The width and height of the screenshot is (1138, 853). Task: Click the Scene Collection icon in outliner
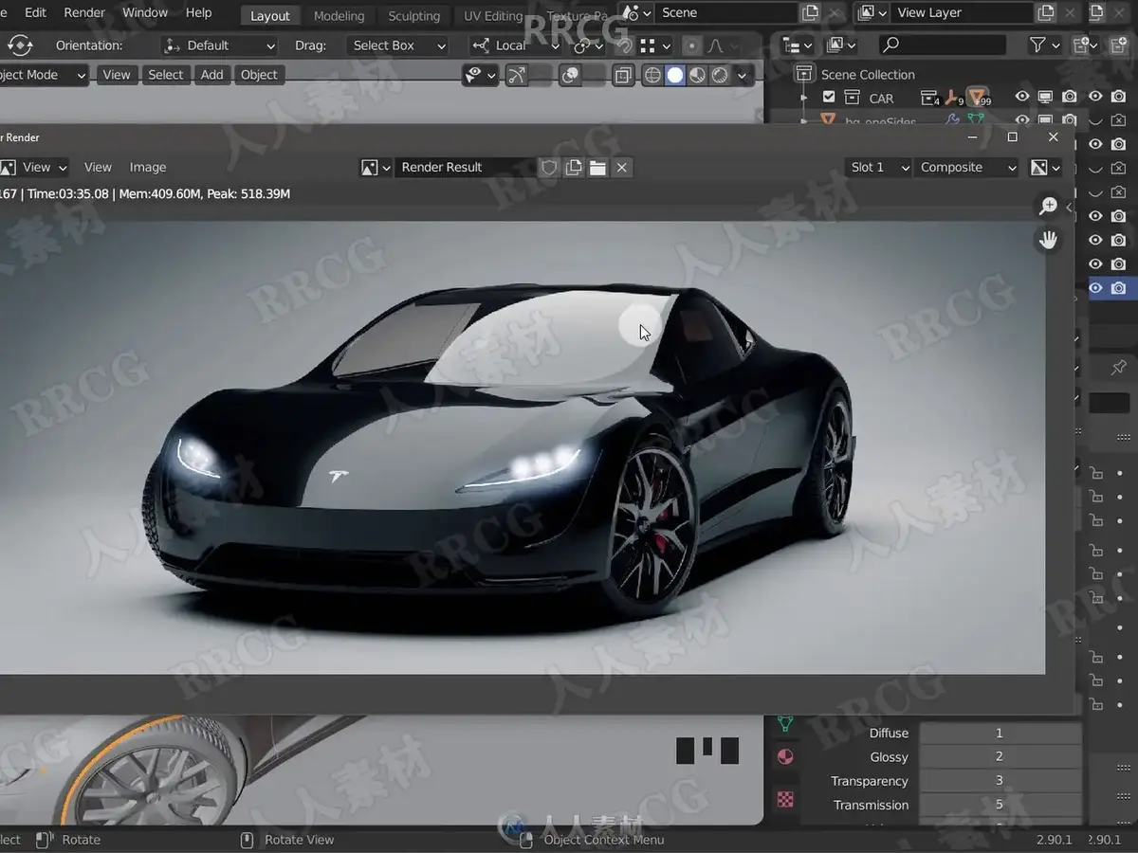pos(804,74)
